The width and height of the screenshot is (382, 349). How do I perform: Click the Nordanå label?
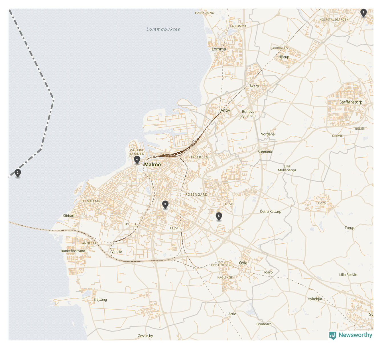point(268,134)
